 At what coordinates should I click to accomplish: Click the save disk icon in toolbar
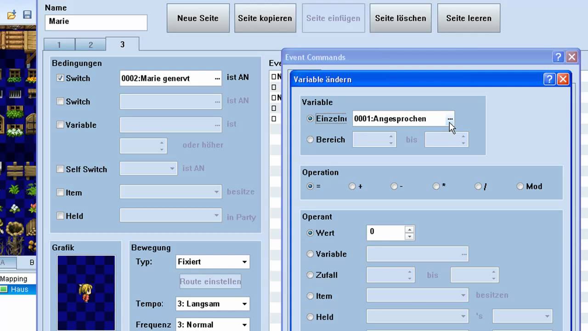coord(27,15)
